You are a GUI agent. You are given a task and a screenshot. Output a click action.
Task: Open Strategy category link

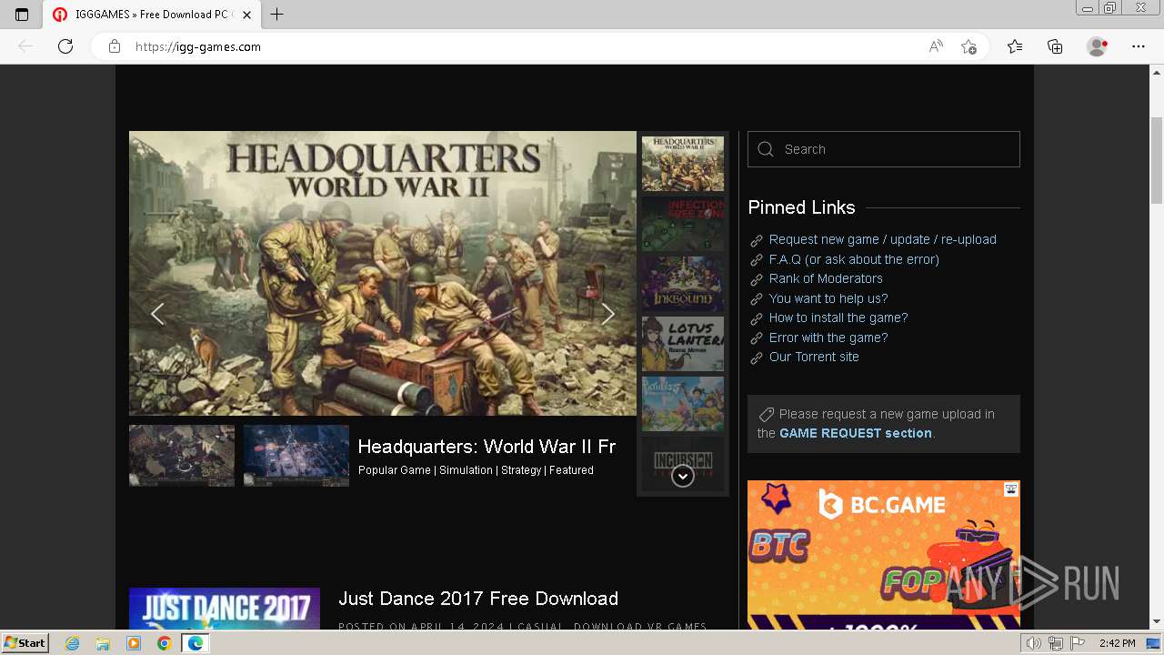(521, 470)
